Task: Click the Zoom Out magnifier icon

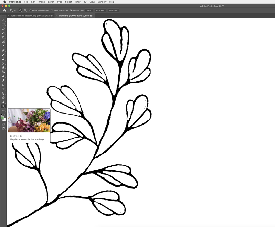Action: pyautogui.click(x=25, y=10)
